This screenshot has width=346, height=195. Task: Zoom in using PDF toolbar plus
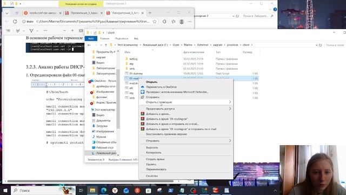pos(72,30)
